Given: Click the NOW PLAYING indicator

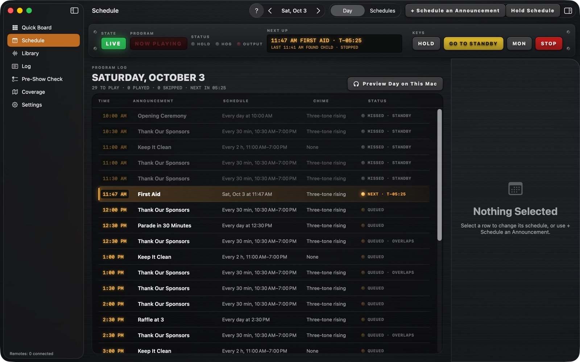Looking at the screenshot, I should point(158,43).
